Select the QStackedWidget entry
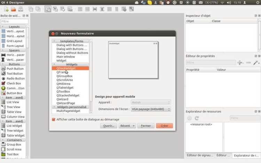 (x=68, y=95)
